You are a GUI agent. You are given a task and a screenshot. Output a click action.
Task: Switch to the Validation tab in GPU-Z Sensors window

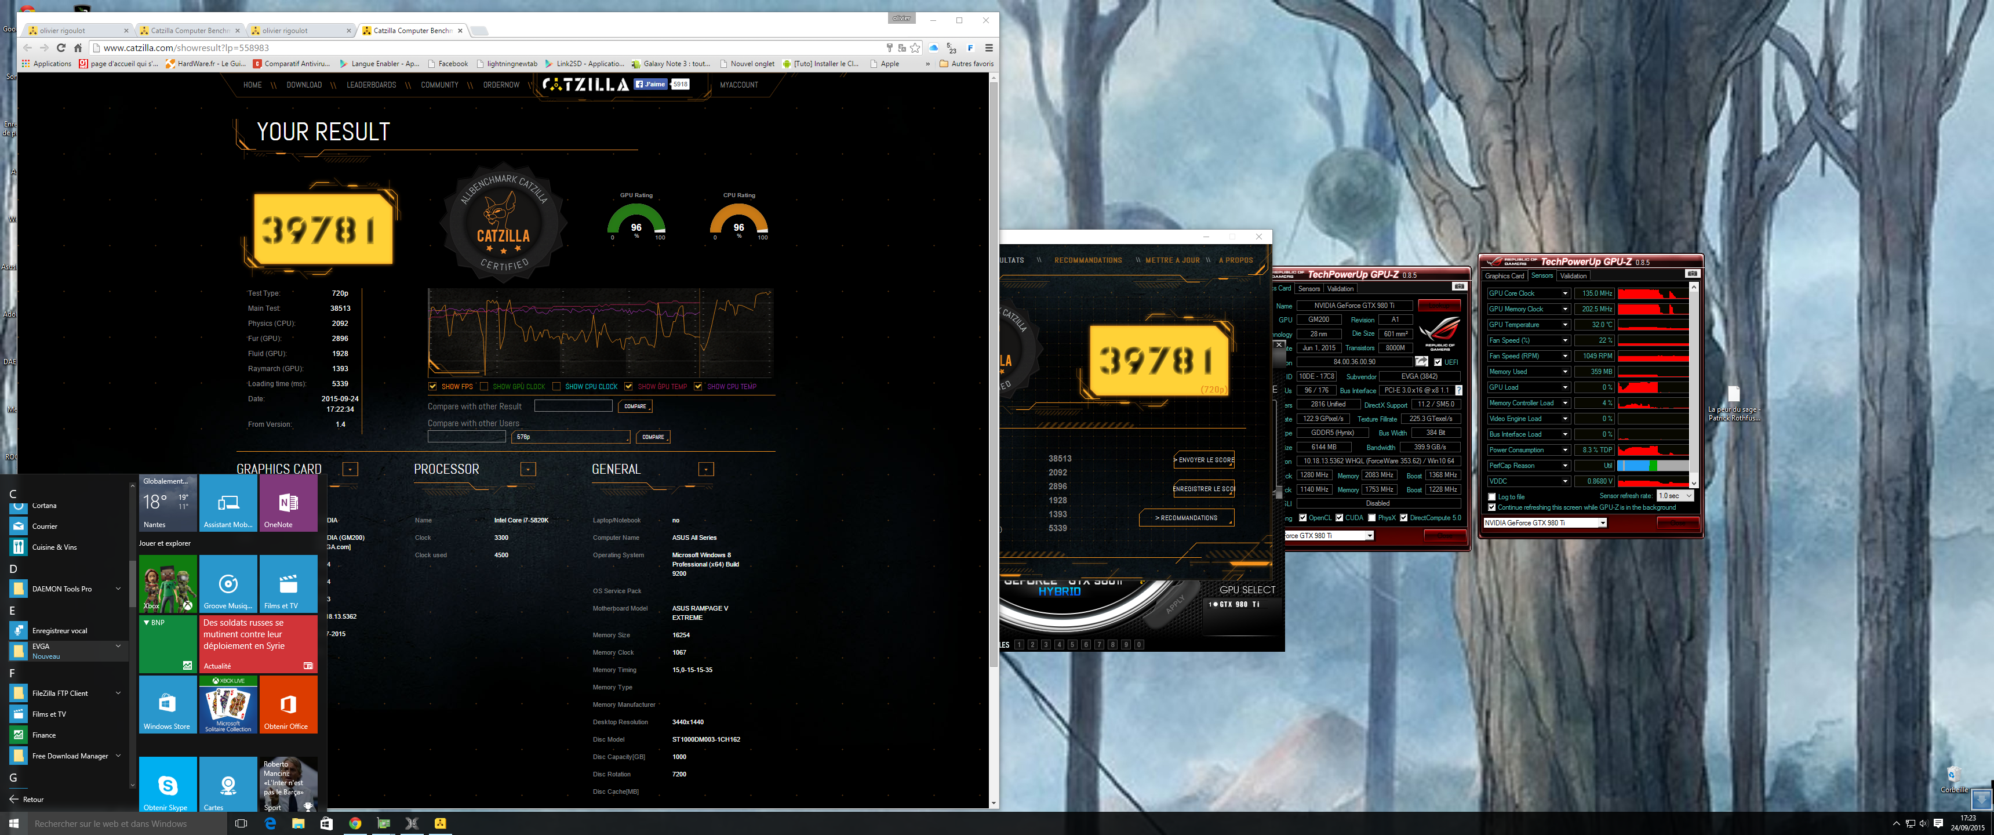[1573, 276]
